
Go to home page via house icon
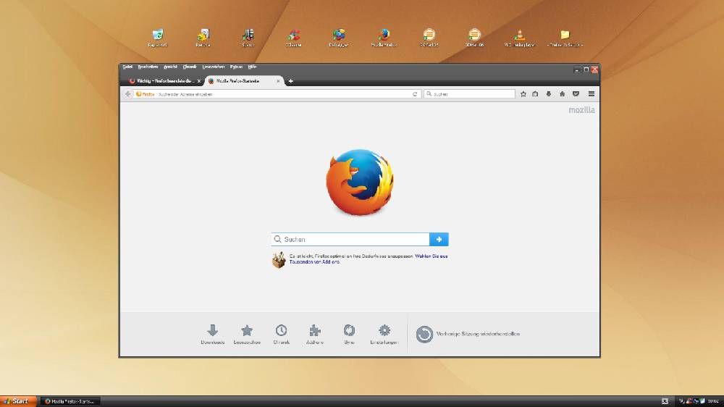562,93
